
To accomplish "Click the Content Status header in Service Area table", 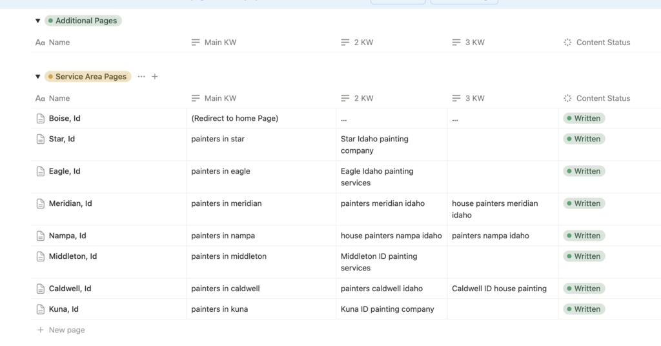I will tap(602, 99).
